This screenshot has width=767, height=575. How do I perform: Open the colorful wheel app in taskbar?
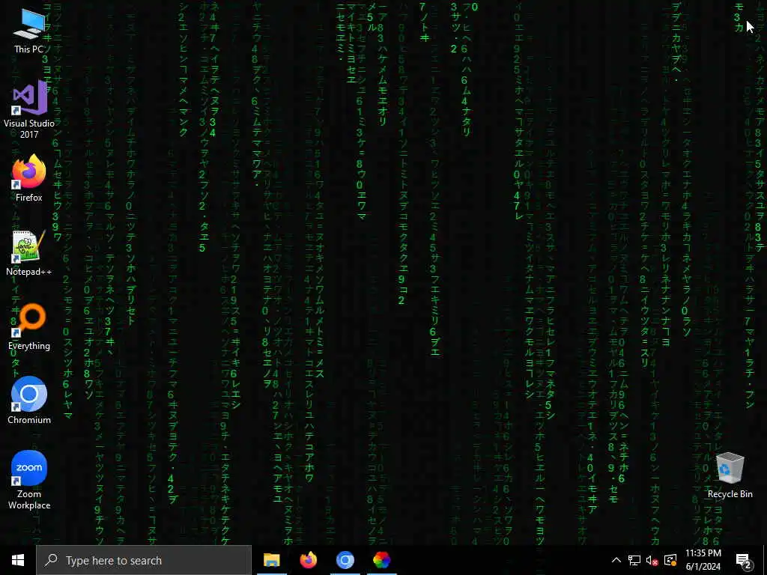coord(381,560)
